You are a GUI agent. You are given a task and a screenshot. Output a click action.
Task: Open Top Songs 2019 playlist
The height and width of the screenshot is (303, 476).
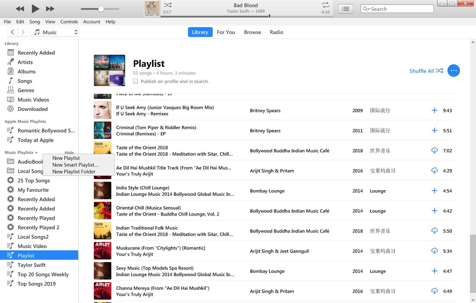coord(36,284)
